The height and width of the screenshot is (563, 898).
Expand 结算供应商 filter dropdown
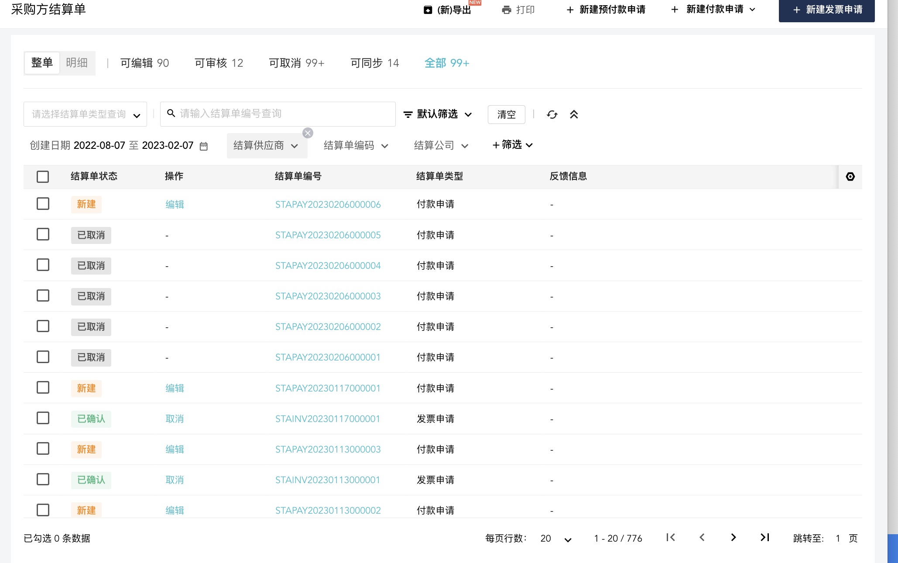click(x=295, y=146)
